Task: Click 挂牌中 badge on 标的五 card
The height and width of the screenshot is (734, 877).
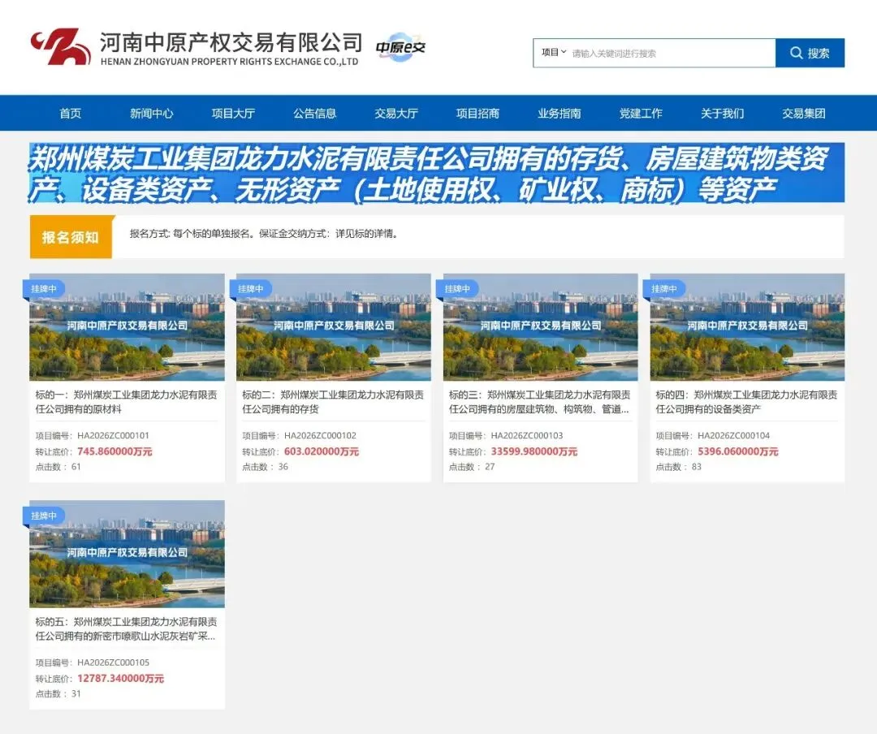Action: [44, 516]
